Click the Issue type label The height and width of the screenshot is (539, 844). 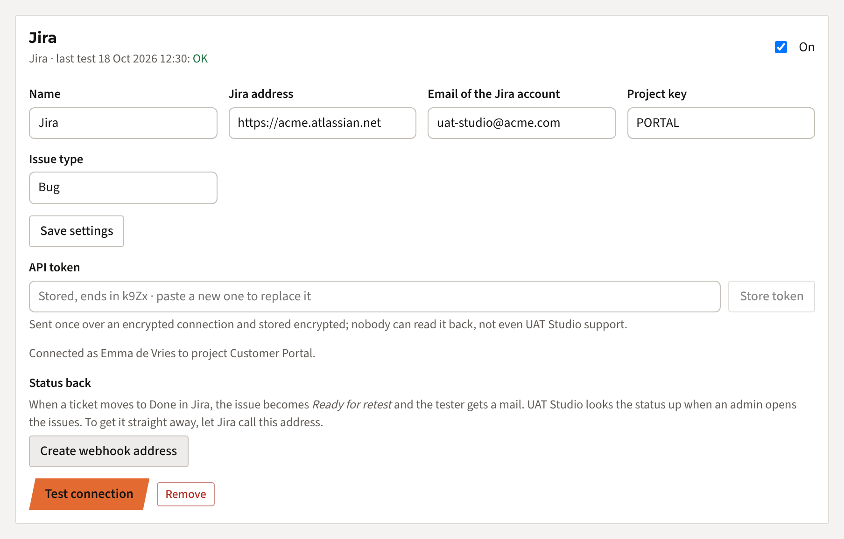coord(56,159)
